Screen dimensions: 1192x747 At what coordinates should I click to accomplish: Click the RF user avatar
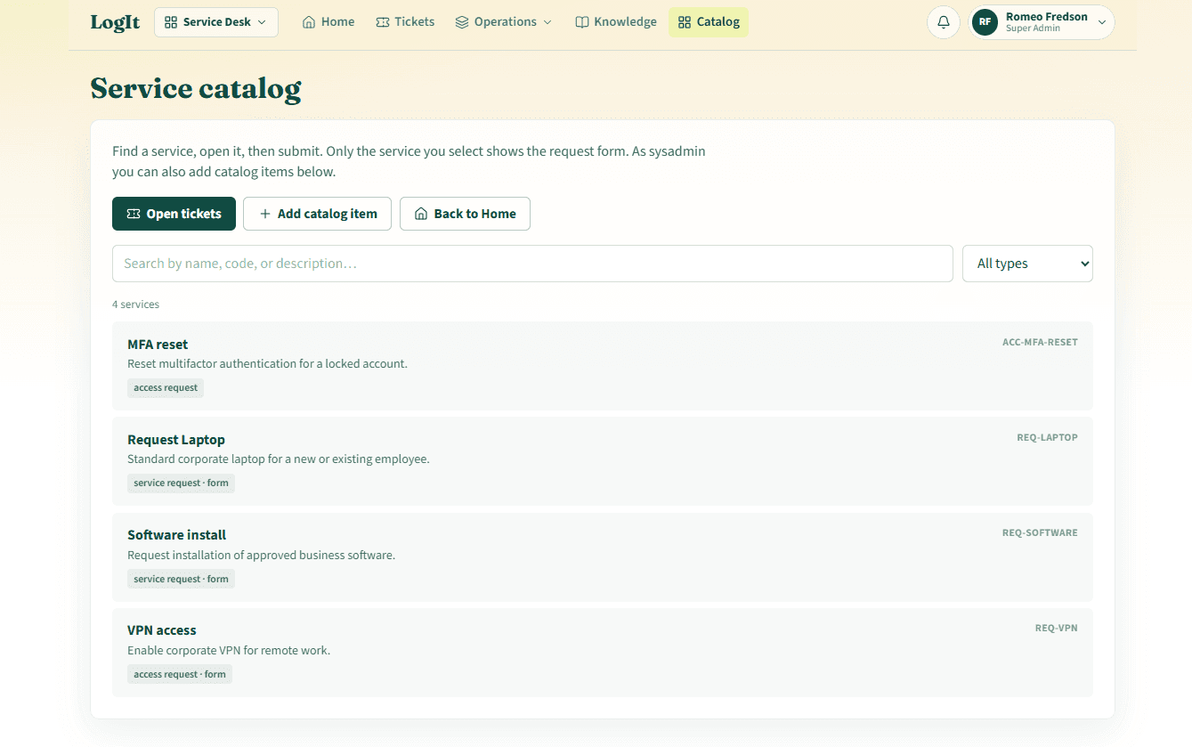tap(985, 22)
